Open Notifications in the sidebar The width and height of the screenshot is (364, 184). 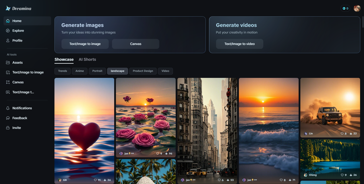point(27,108)
